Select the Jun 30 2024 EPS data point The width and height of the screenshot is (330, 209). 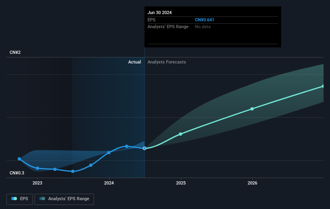tap(144, 148)
